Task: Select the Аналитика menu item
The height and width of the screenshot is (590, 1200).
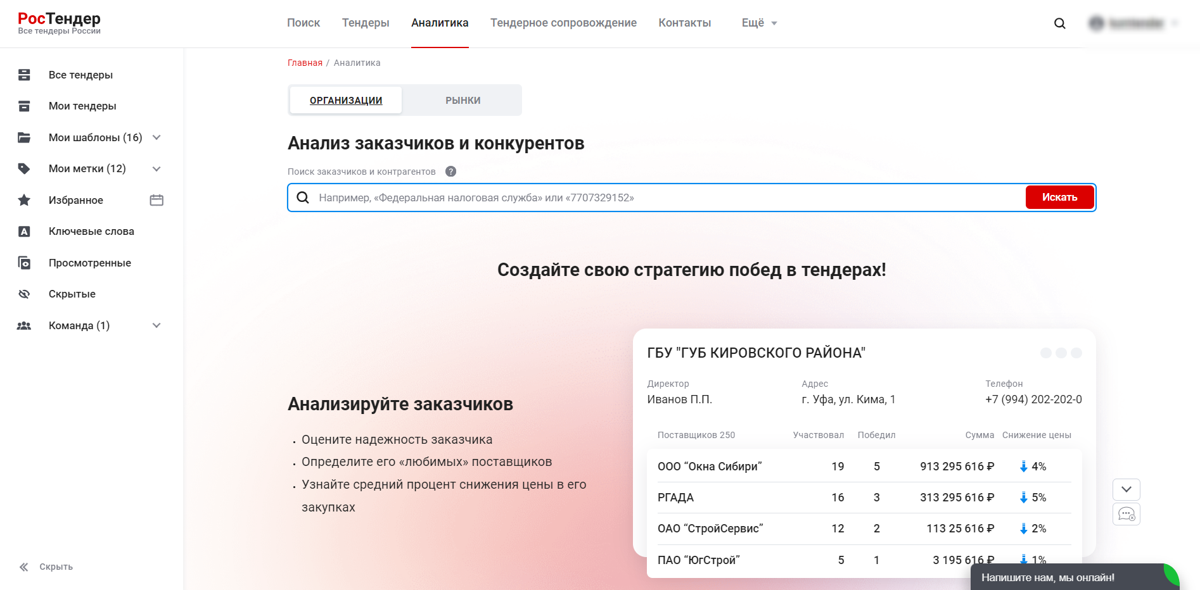Action: click(x=440, y=23)
